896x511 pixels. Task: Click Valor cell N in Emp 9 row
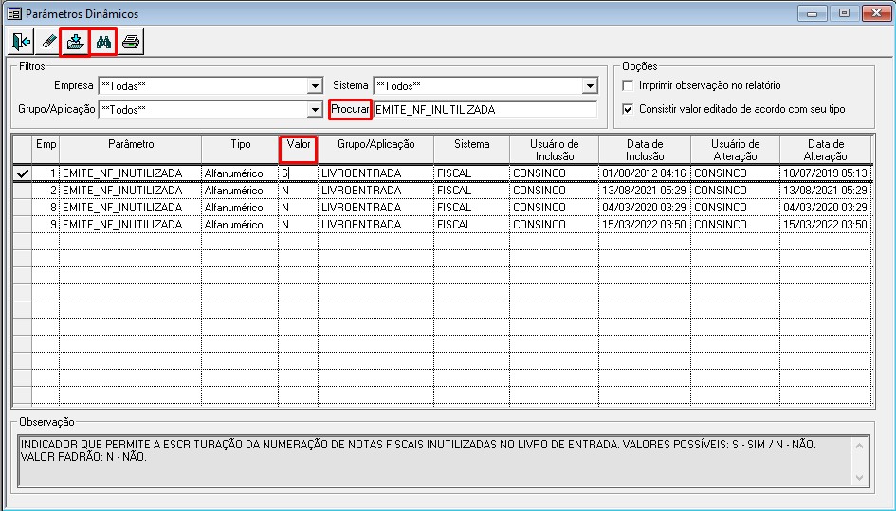pyautogui.click(x=299, y=225)
